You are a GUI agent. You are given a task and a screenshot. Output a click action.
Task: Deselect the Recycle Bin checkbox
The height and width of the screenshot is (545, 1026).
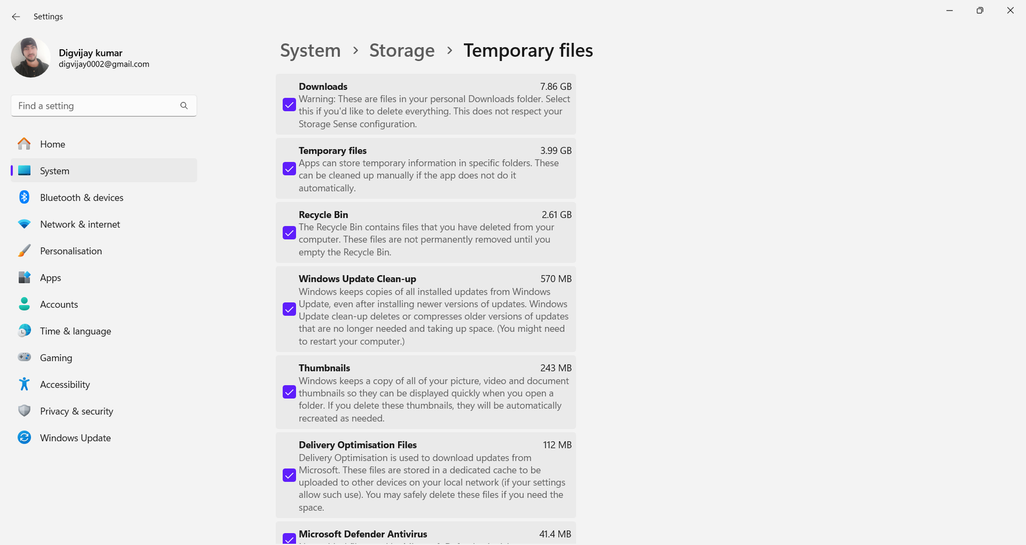(289, 232)
